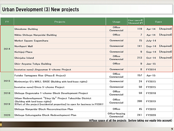This screenshot has width=174, height=131.
Task: Click the footnote about floor space of all projects
Action: point(130,120)
